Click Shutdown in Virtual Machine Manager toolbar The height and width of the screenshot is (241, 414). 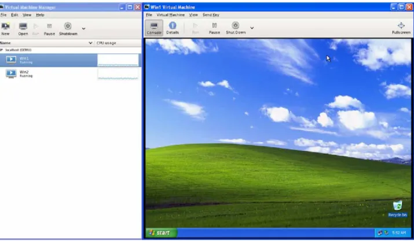tap(68, 29)
